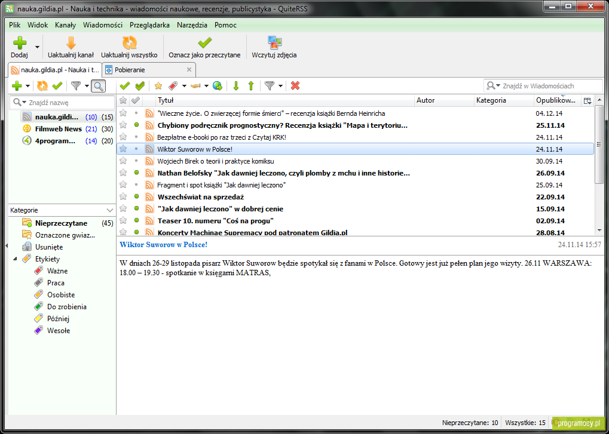Open news in external browser globe icon
609x434 pixels.
click(x=218, y=86)
